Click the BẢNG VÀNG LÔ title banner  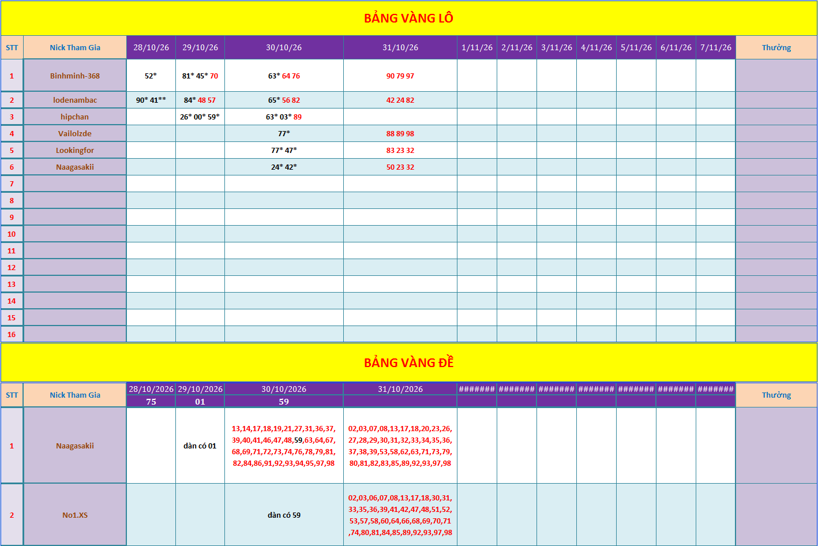click(408, 18)
